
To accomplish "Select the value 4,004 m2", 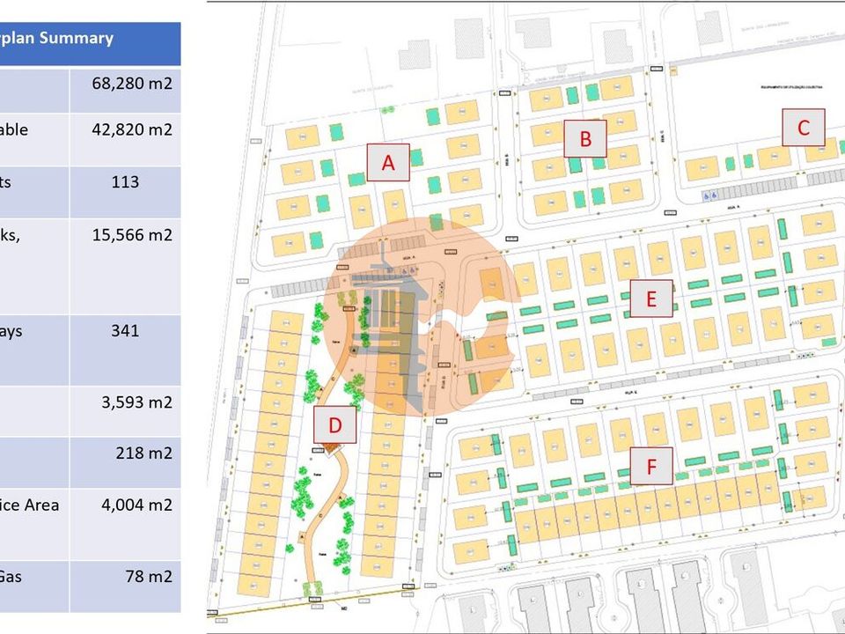I will pos(137,505).
